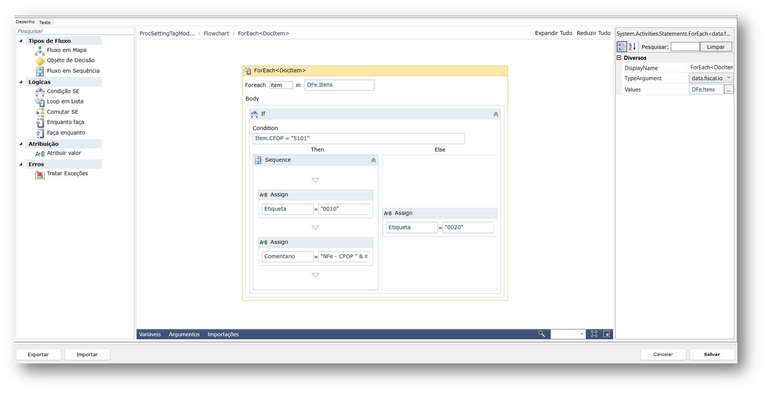Screen dimensions: 767x393
Task: Click the toolbox Pesquisar search field
Action: pos(74,31)
